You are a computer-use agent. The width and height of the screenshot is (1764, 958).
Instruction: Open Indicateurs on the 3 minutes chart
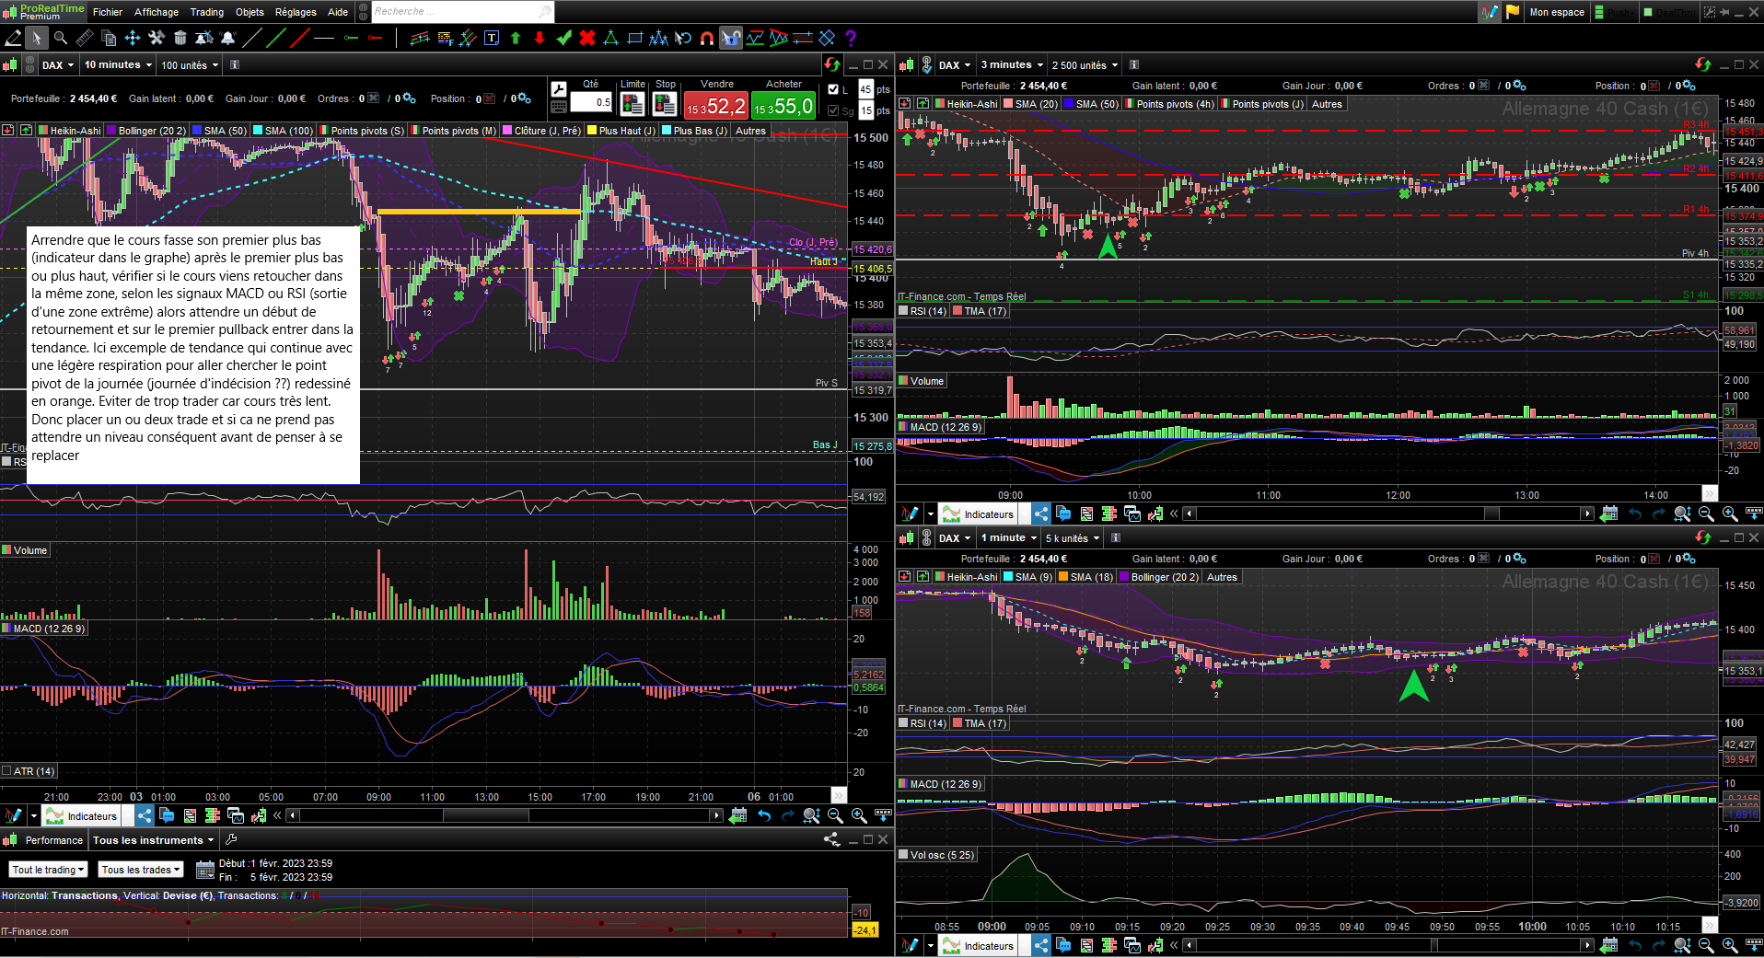(979, 514)
